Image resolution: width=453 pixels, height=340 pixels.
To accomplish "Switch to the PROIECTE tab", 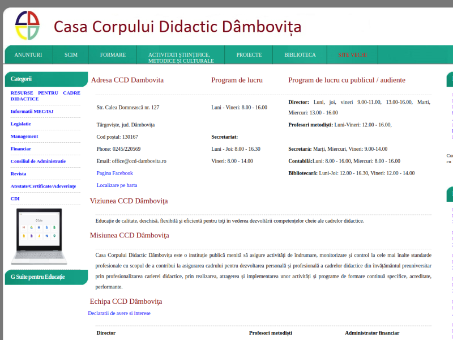I will point(249,54).
